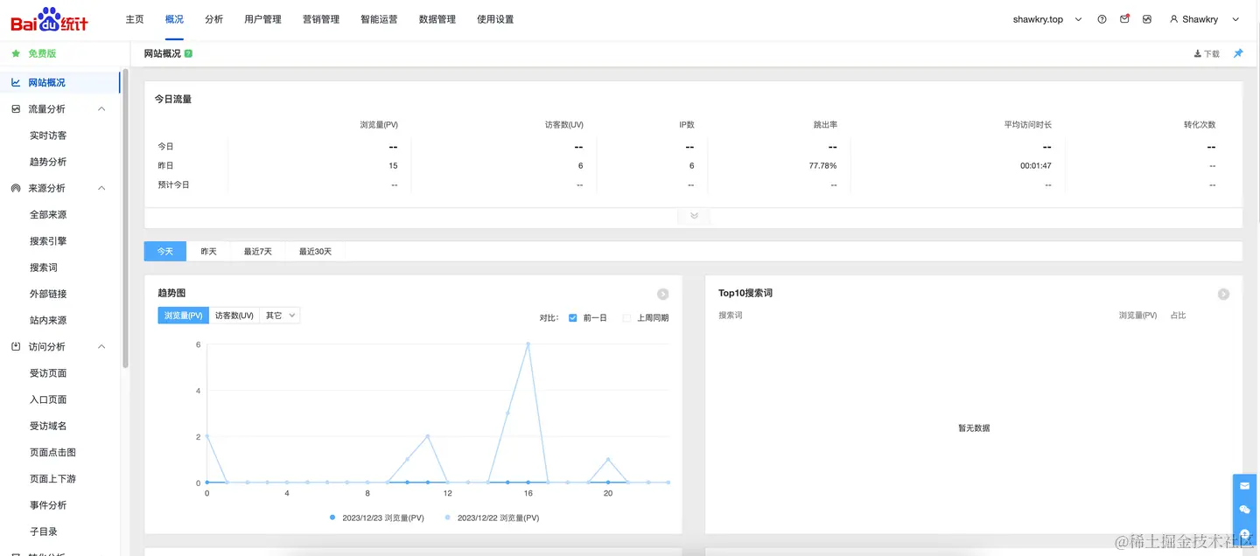
Task: Toggle the 2023/12/22 浏览量(PV) legend series
Action: tap(493, 518)
